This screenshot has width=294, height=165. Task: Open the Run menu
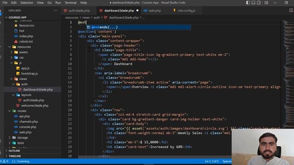point(58,3)
